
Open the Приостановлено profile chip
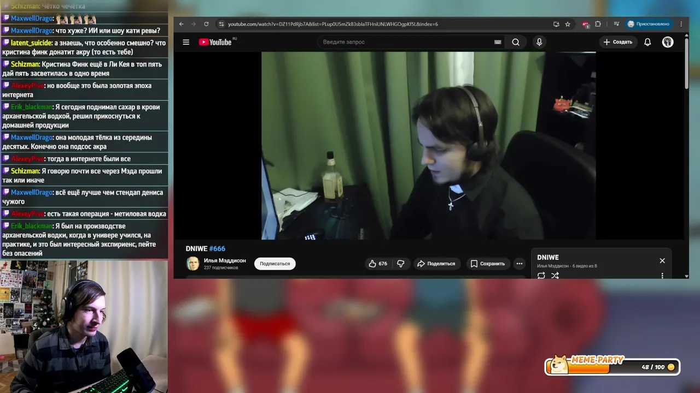point(649,24)
